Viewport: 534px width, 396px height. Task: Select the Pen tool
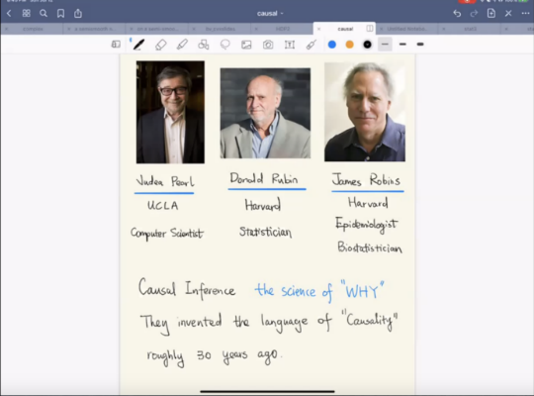[x=138, y=45]
